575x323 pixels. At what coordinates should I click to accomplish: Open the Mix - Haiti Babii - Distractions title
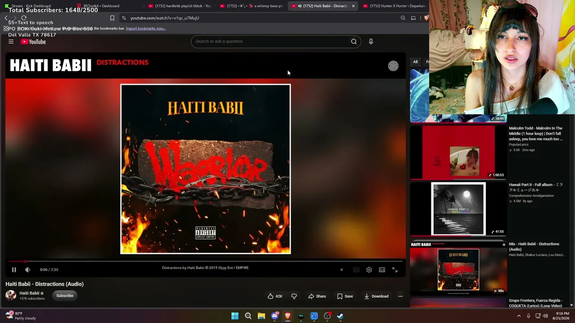pyautogui.click(x=534, y=247)
